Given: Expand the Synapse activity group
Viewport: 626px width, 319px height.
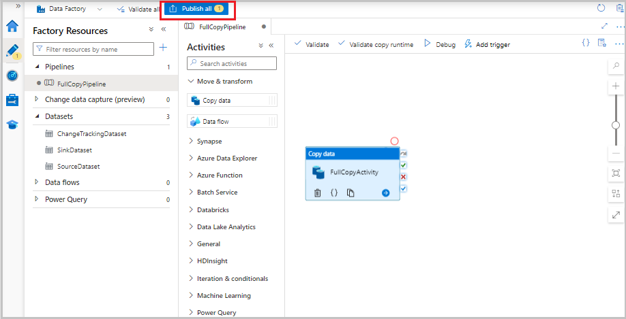Looking at the screenshot, I should (x=191, y=141).
